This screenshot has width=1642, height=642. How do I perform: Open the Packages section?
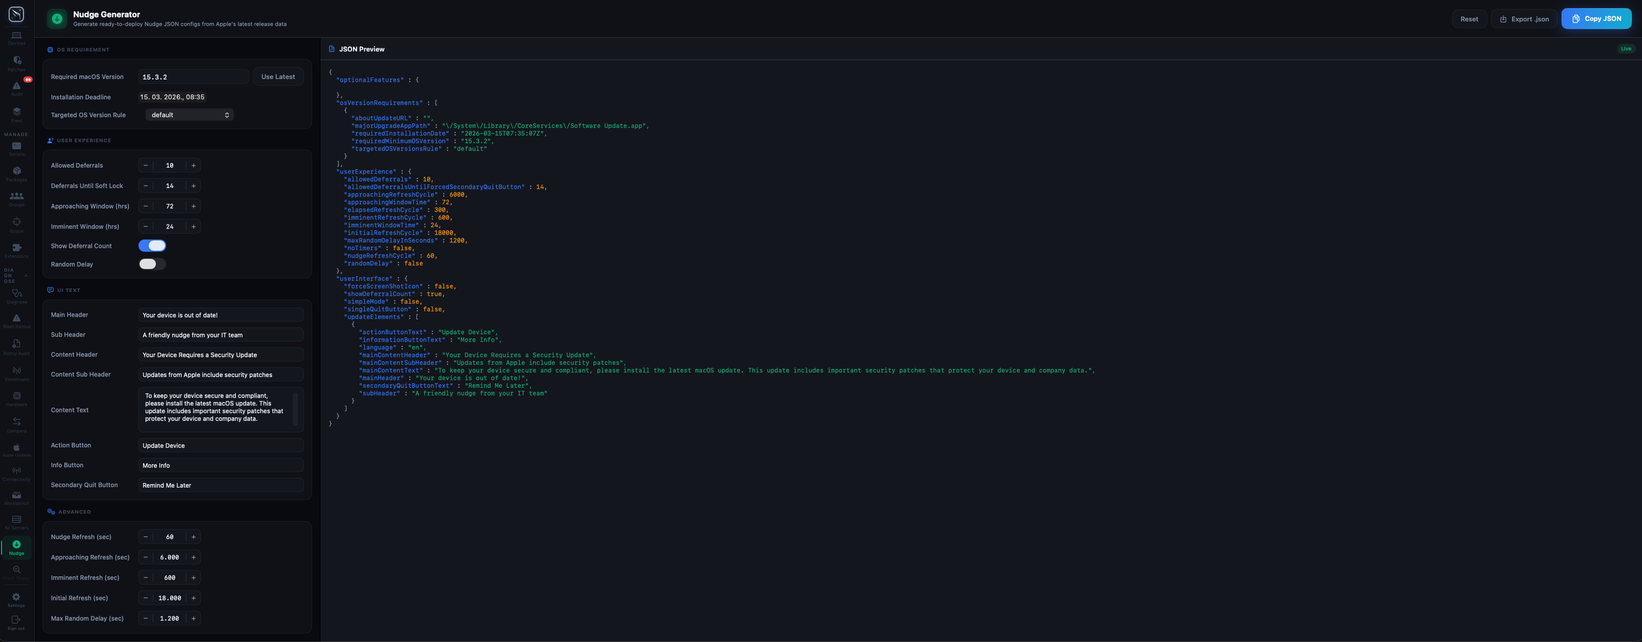[16, 173]
